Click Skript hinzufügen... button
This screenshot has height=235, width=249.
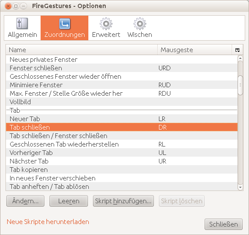coord(123,201)
